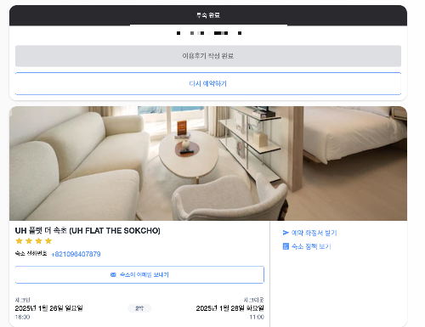Select the 18:00 check-in time
The width and height of the screenshot is (425, 327).
coord(22,317)
